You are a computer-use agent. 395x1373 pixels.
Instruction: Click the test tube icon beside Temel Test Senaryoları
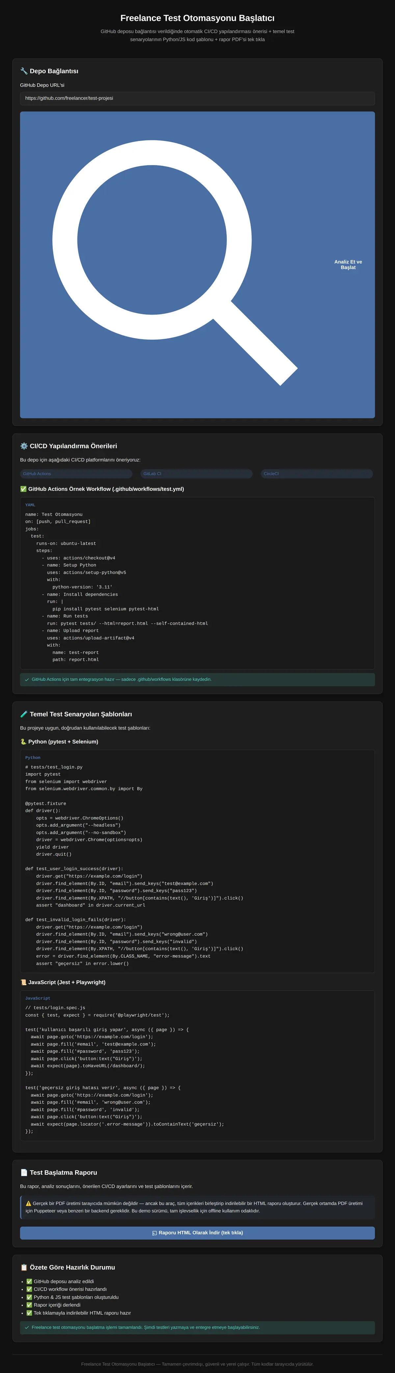click(x=24, y=714)
